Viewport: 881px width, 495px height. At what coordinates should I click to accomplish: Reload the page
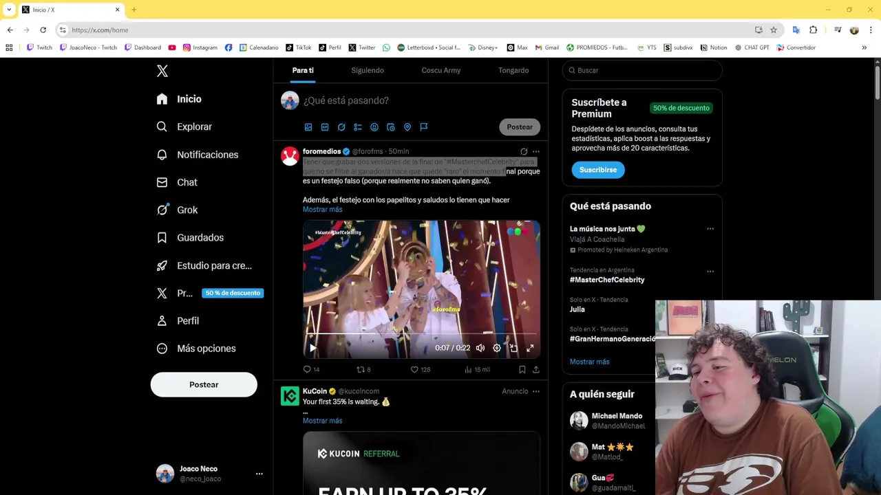pyautogui.click(x=43, y=30)
